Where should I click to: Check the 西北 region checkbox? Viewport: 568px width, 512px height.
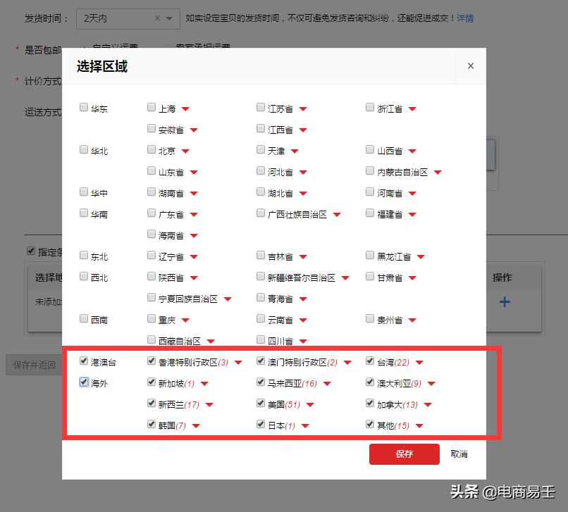(84, 276)
